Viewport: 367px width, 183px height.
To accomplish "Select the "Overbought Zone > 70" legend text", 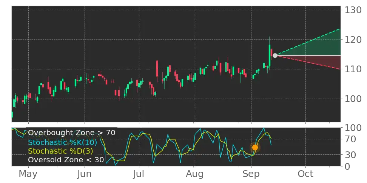I will click(72, 133).
